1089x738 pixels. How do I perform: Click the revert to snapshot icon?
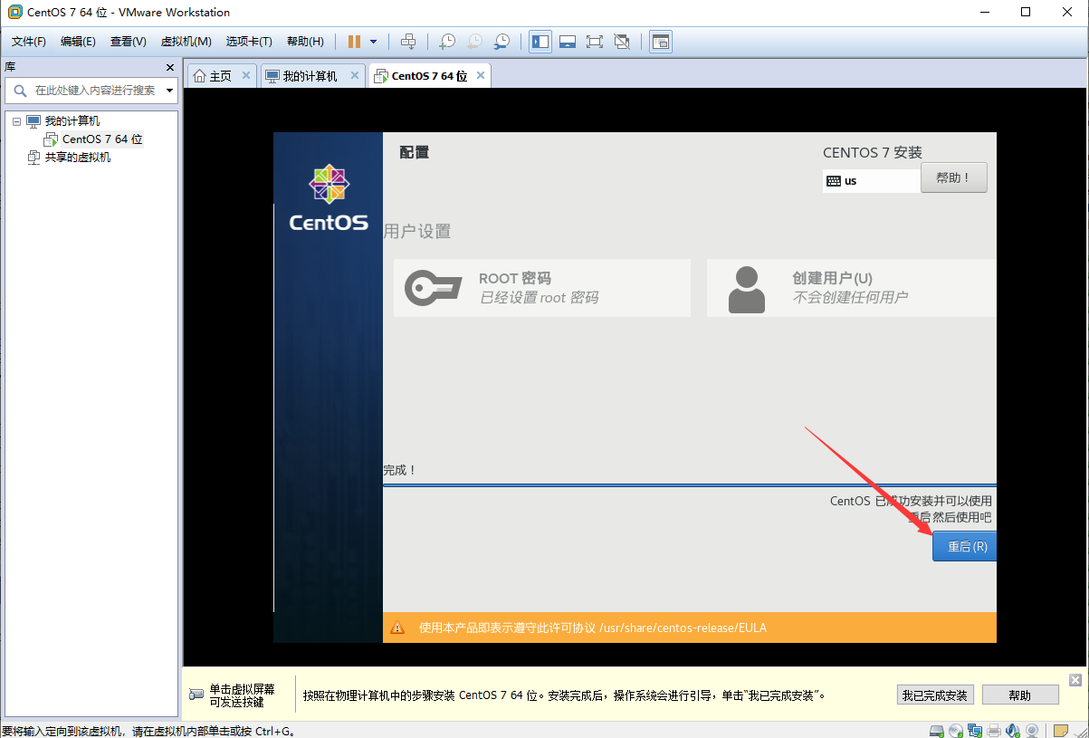474,42
